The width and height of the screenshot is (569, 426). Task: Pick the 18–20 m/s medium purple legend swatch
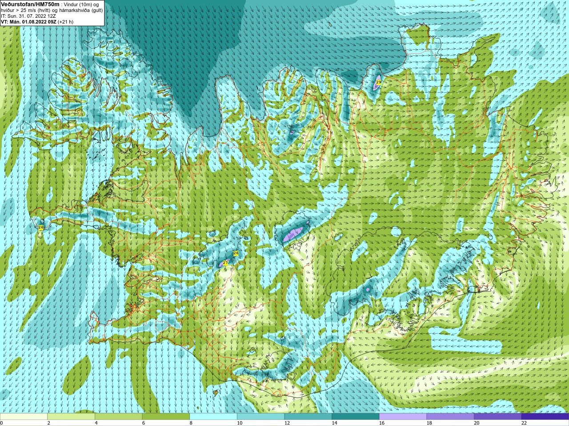450,417
